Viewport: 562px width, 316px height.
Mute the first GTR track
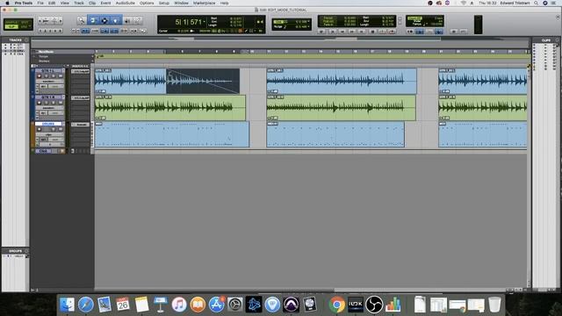[x=61, y=76]
